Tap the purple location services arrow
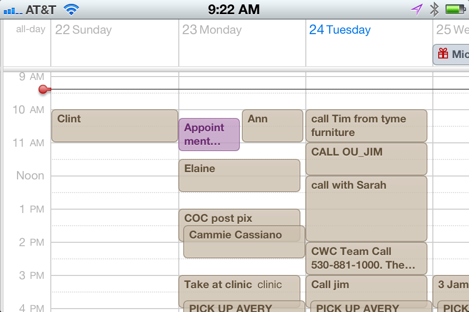This screenshot has width=469, height=312. click(417, 10)
